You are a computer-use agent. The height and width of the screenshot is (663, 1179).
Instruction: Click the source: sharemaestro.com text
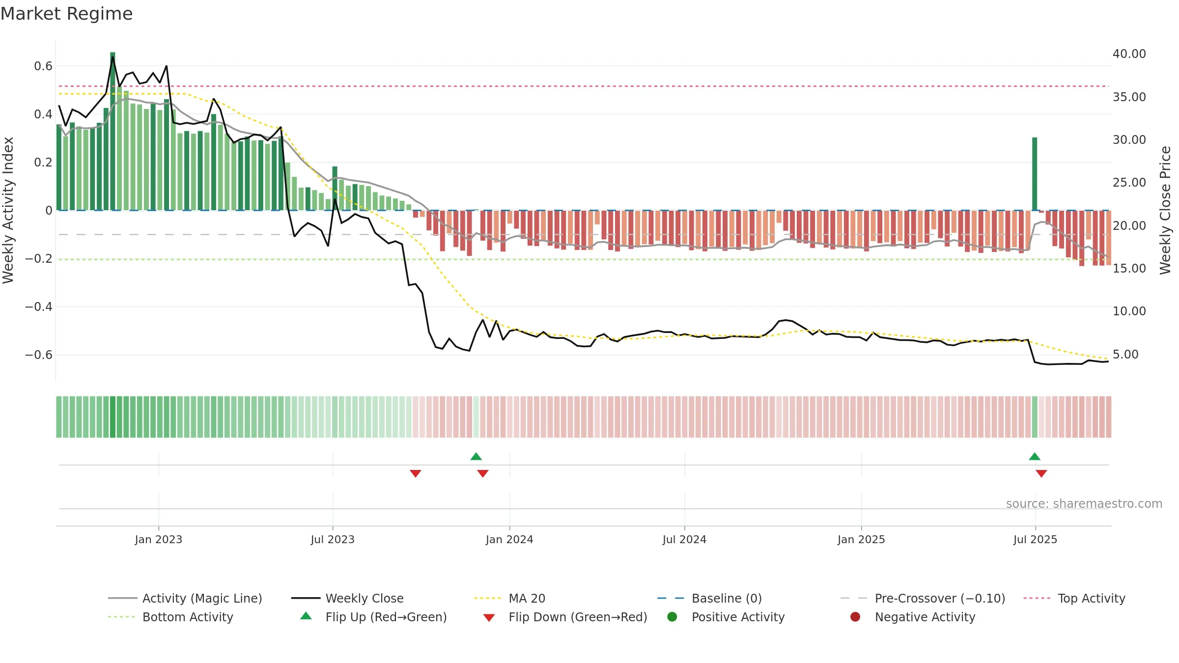1084,503
